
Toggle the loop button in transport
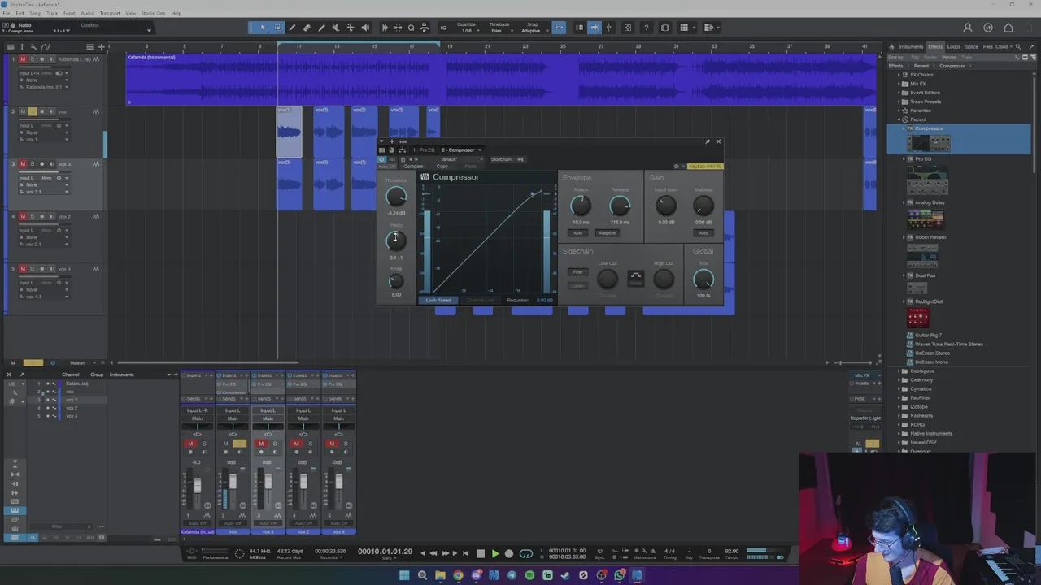(x=526, y=554)
